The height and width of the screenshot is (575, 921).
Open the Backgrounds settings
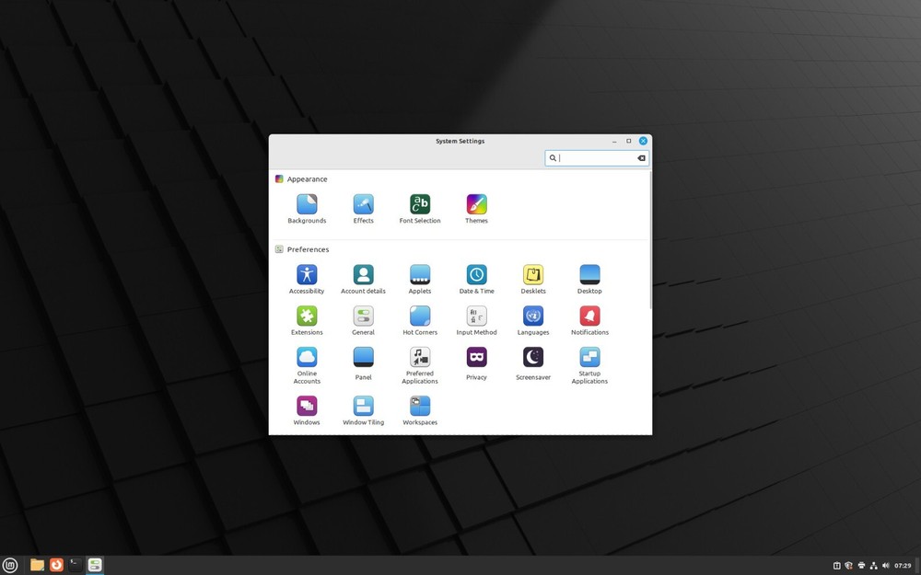pyautogui.click(x=307, y=206)
